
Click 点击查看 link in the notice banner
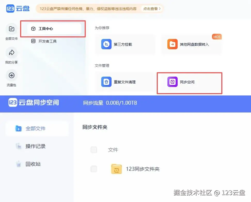(x=152, y=9)
